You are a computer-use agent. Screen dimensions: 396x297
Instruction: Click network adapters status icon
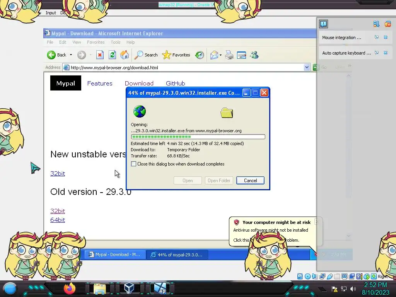(x=322, y=276)
